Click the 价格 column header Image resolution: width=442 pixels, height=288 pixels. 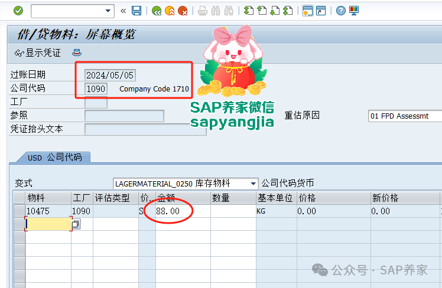tap(334, 198)
